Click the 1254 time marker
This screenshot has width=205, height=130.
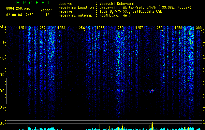[x=81, y=28]
